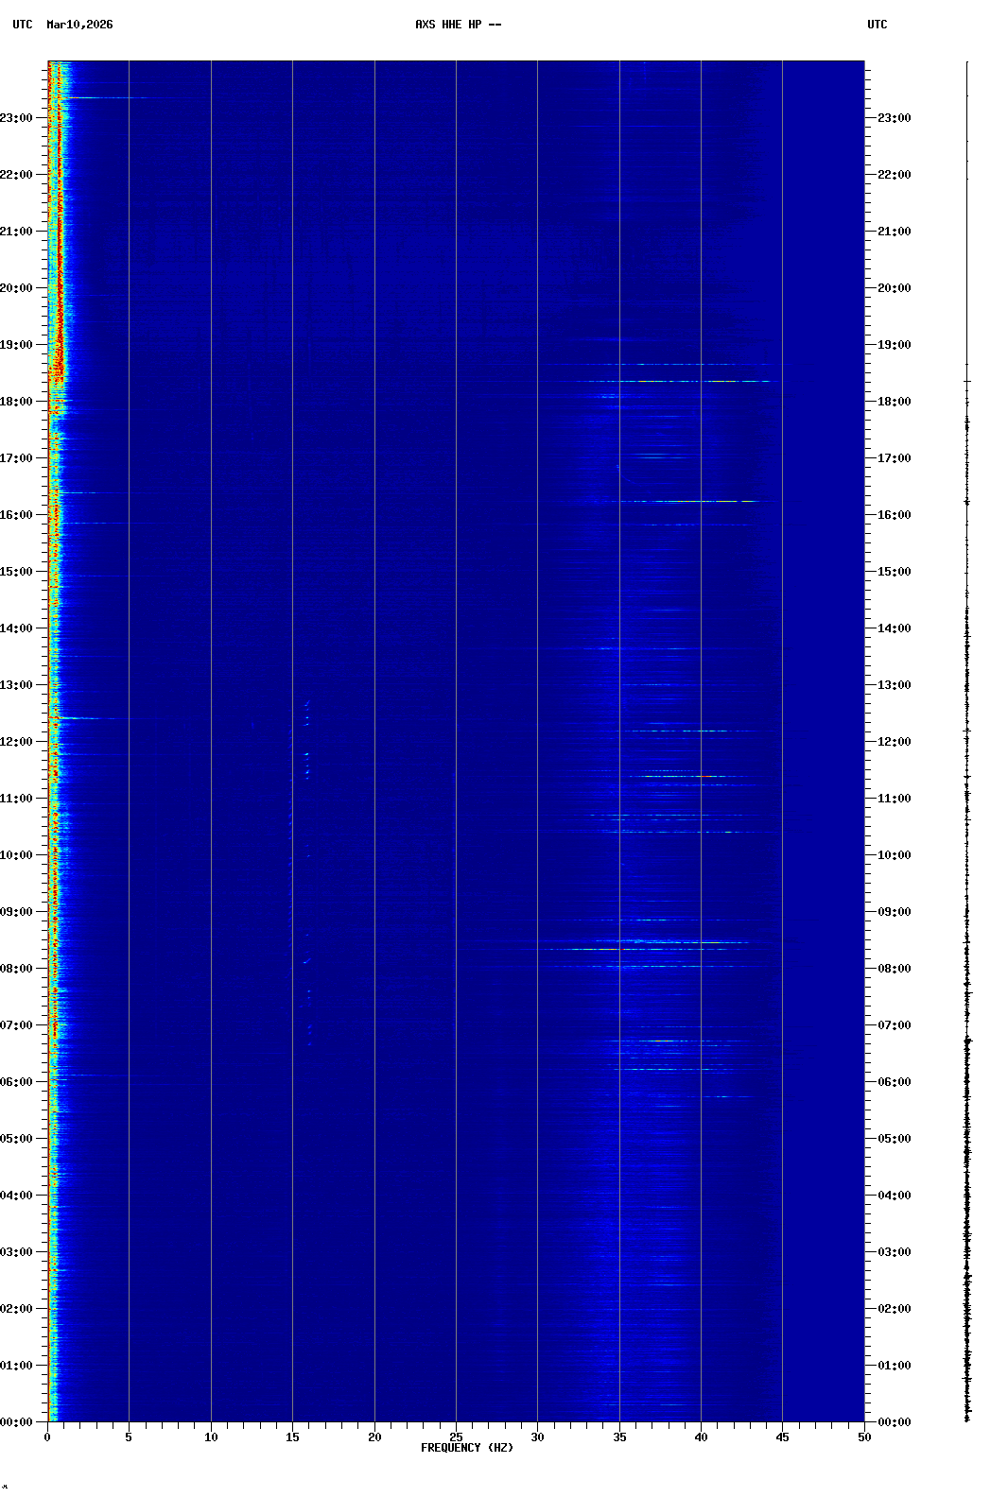The width and height of the screenshot is (1008, 1497).
Task: Click the UTC label at top right
Action: coord(877,25)
